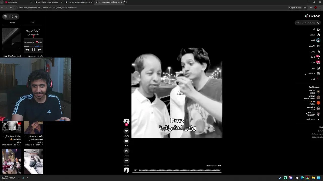The image size is (323, 181).
Task: Click the iflr creator name under video
Action: tap(219, 166)
